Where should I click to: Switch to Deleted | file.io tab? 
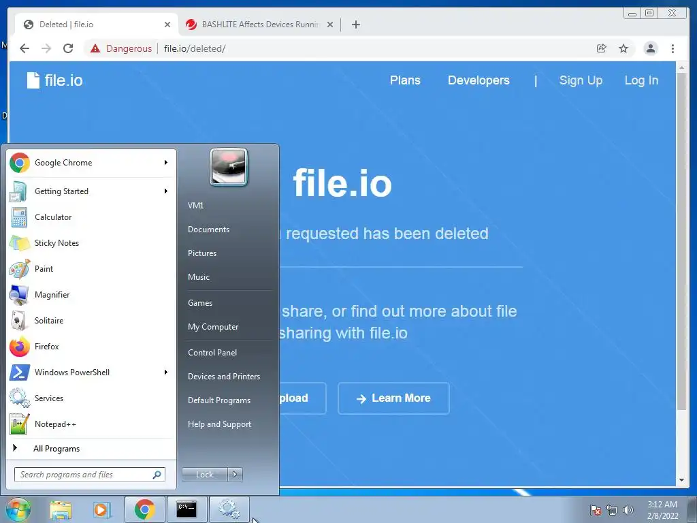(x=95, y=25)
